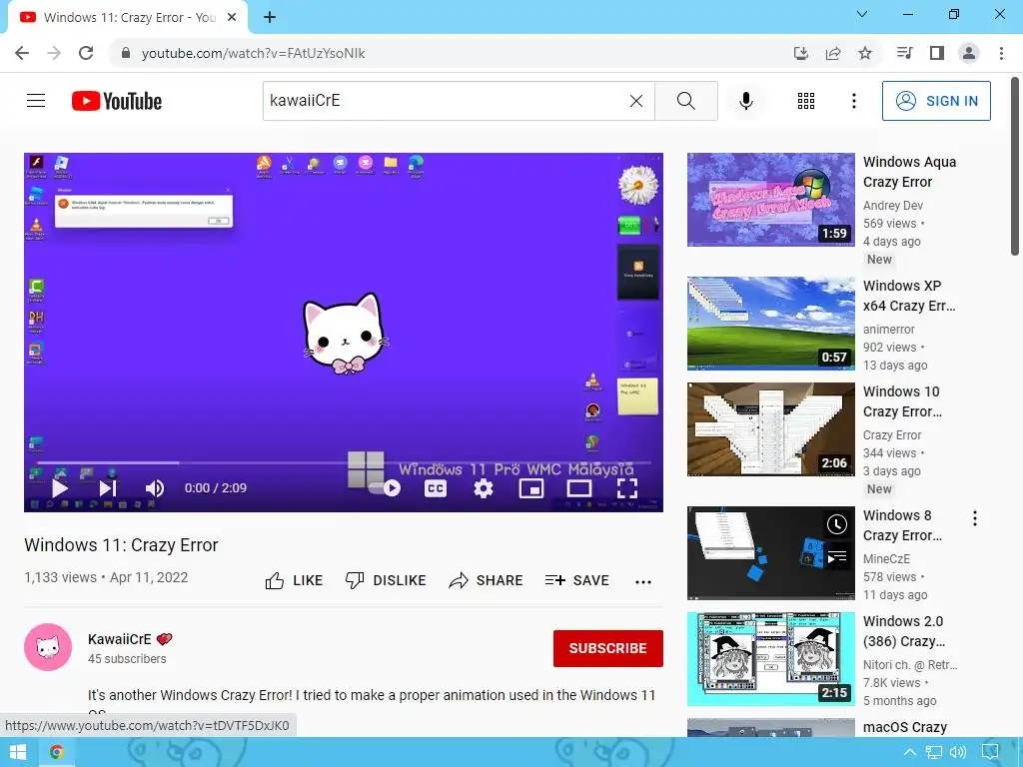1023x767 pixels.
Task: Open Windows 2.0 (386) Crazy video title
Action: tap(903, 631)
